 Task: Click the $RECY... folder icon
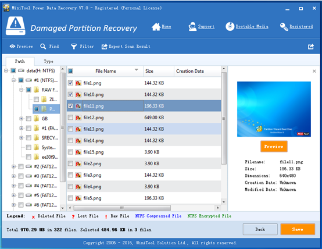coord(36,137)
